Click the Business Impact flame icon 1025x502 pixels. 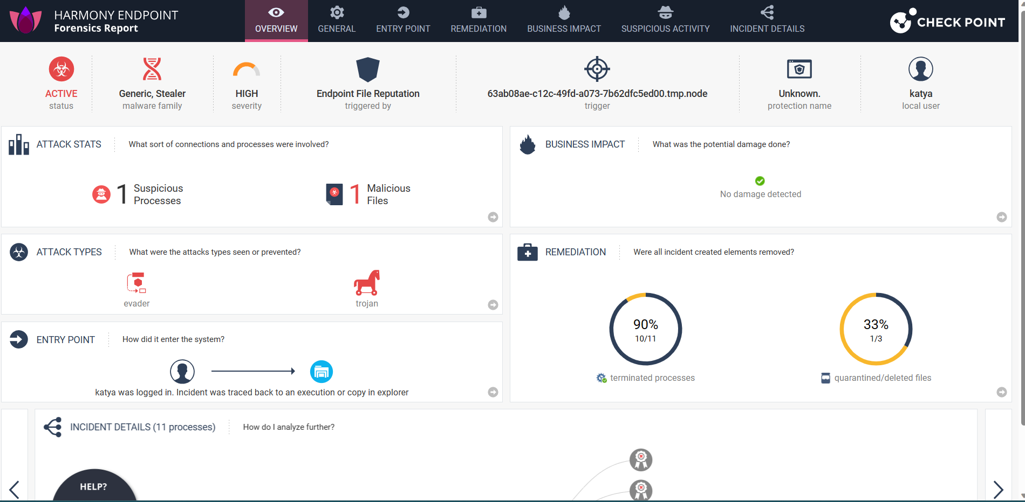tap(528, 144)
